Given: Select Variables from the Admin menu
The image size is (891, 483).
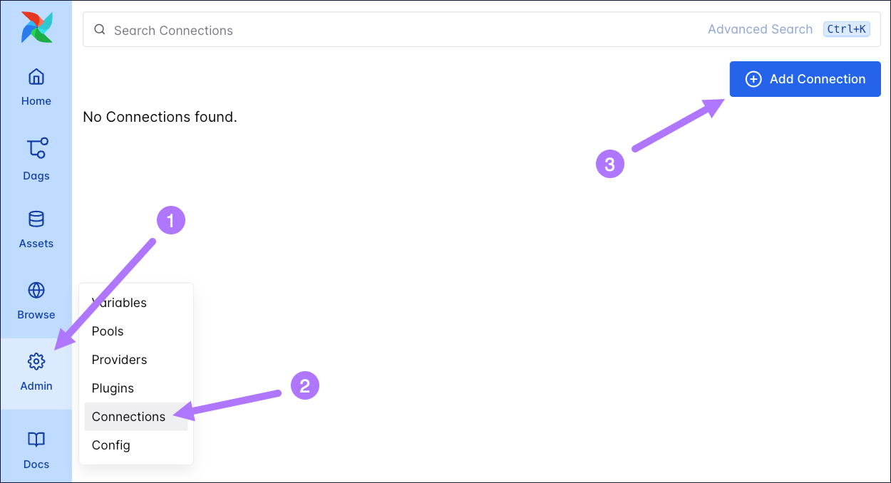Looking at the screenshot, I should click(119, 302).
